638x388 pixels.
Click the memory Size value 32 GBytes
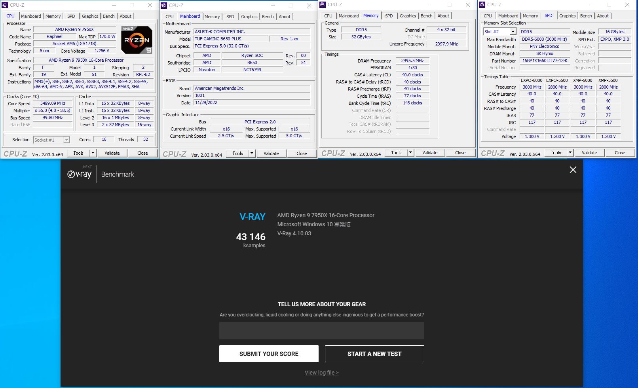coord(361,37)
